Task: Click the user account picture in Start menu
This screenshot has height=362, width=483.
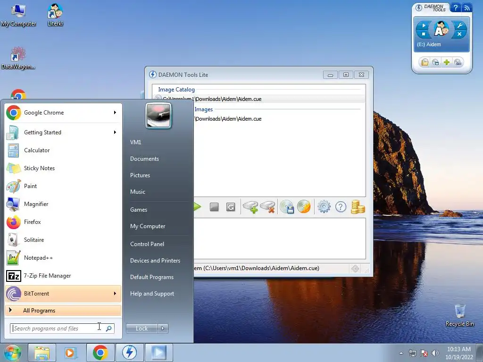Action: pyautogui.click(x=158, y=115)
